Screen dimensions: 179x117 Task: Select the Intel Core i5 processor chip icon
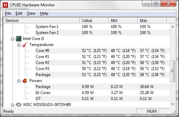pos(19,39)
